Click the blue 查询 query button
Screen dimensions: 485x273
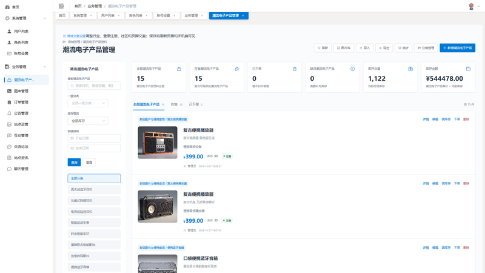click(x=74, y=163)
